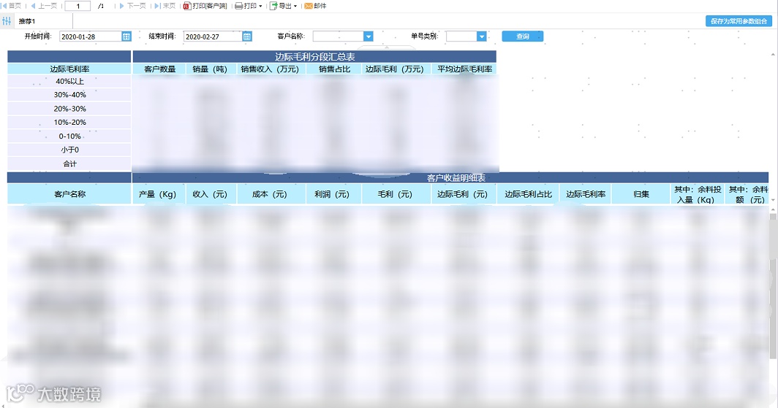The height and width of the screenshot is (408, 778).
Task: Click the 合计 total row label
Action: coord(69,163)
